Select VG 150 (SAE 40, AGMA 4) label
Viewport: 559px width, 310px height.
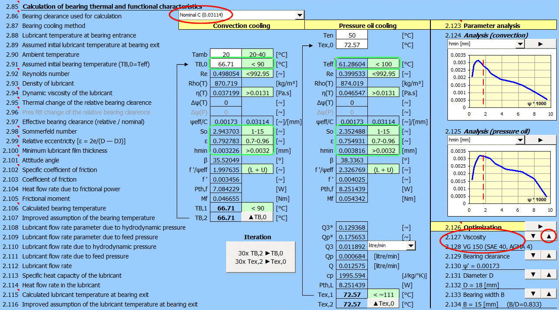click(498, 246)
